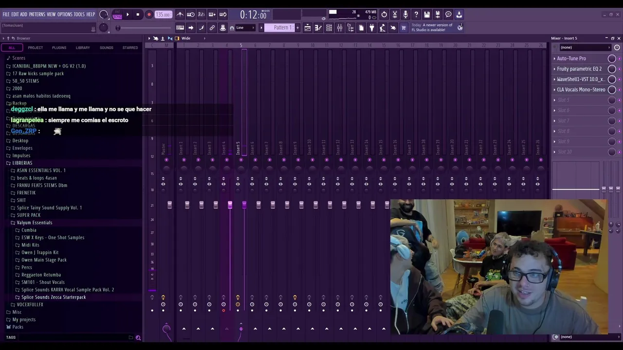Click the link/multilink controllers icon

tap(212, 28)
